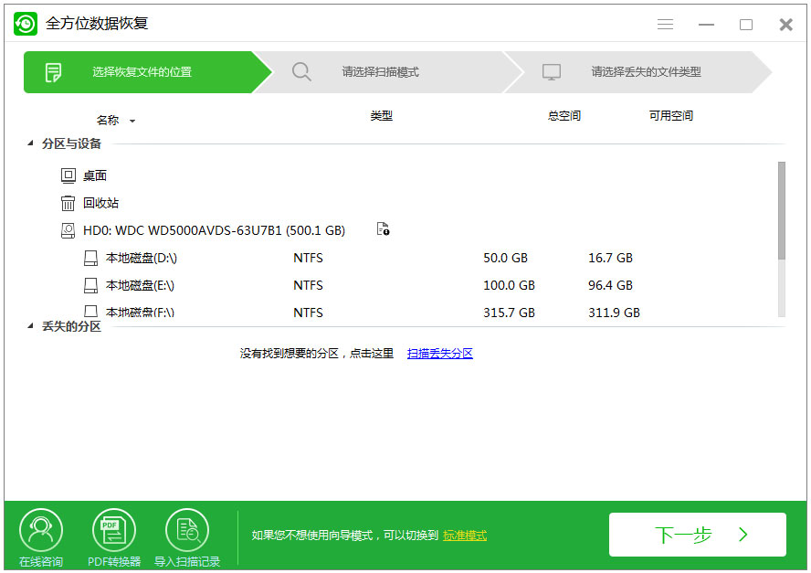Click the HD0 WDC hard drive icon
This screenshot has height=573, width=811.
(x=68, y=230)
